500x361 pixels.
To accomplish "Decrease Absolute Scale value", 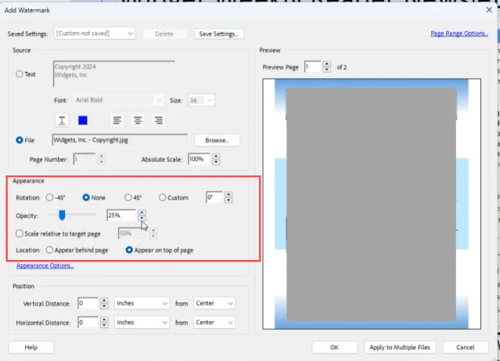I will [216, 162].
